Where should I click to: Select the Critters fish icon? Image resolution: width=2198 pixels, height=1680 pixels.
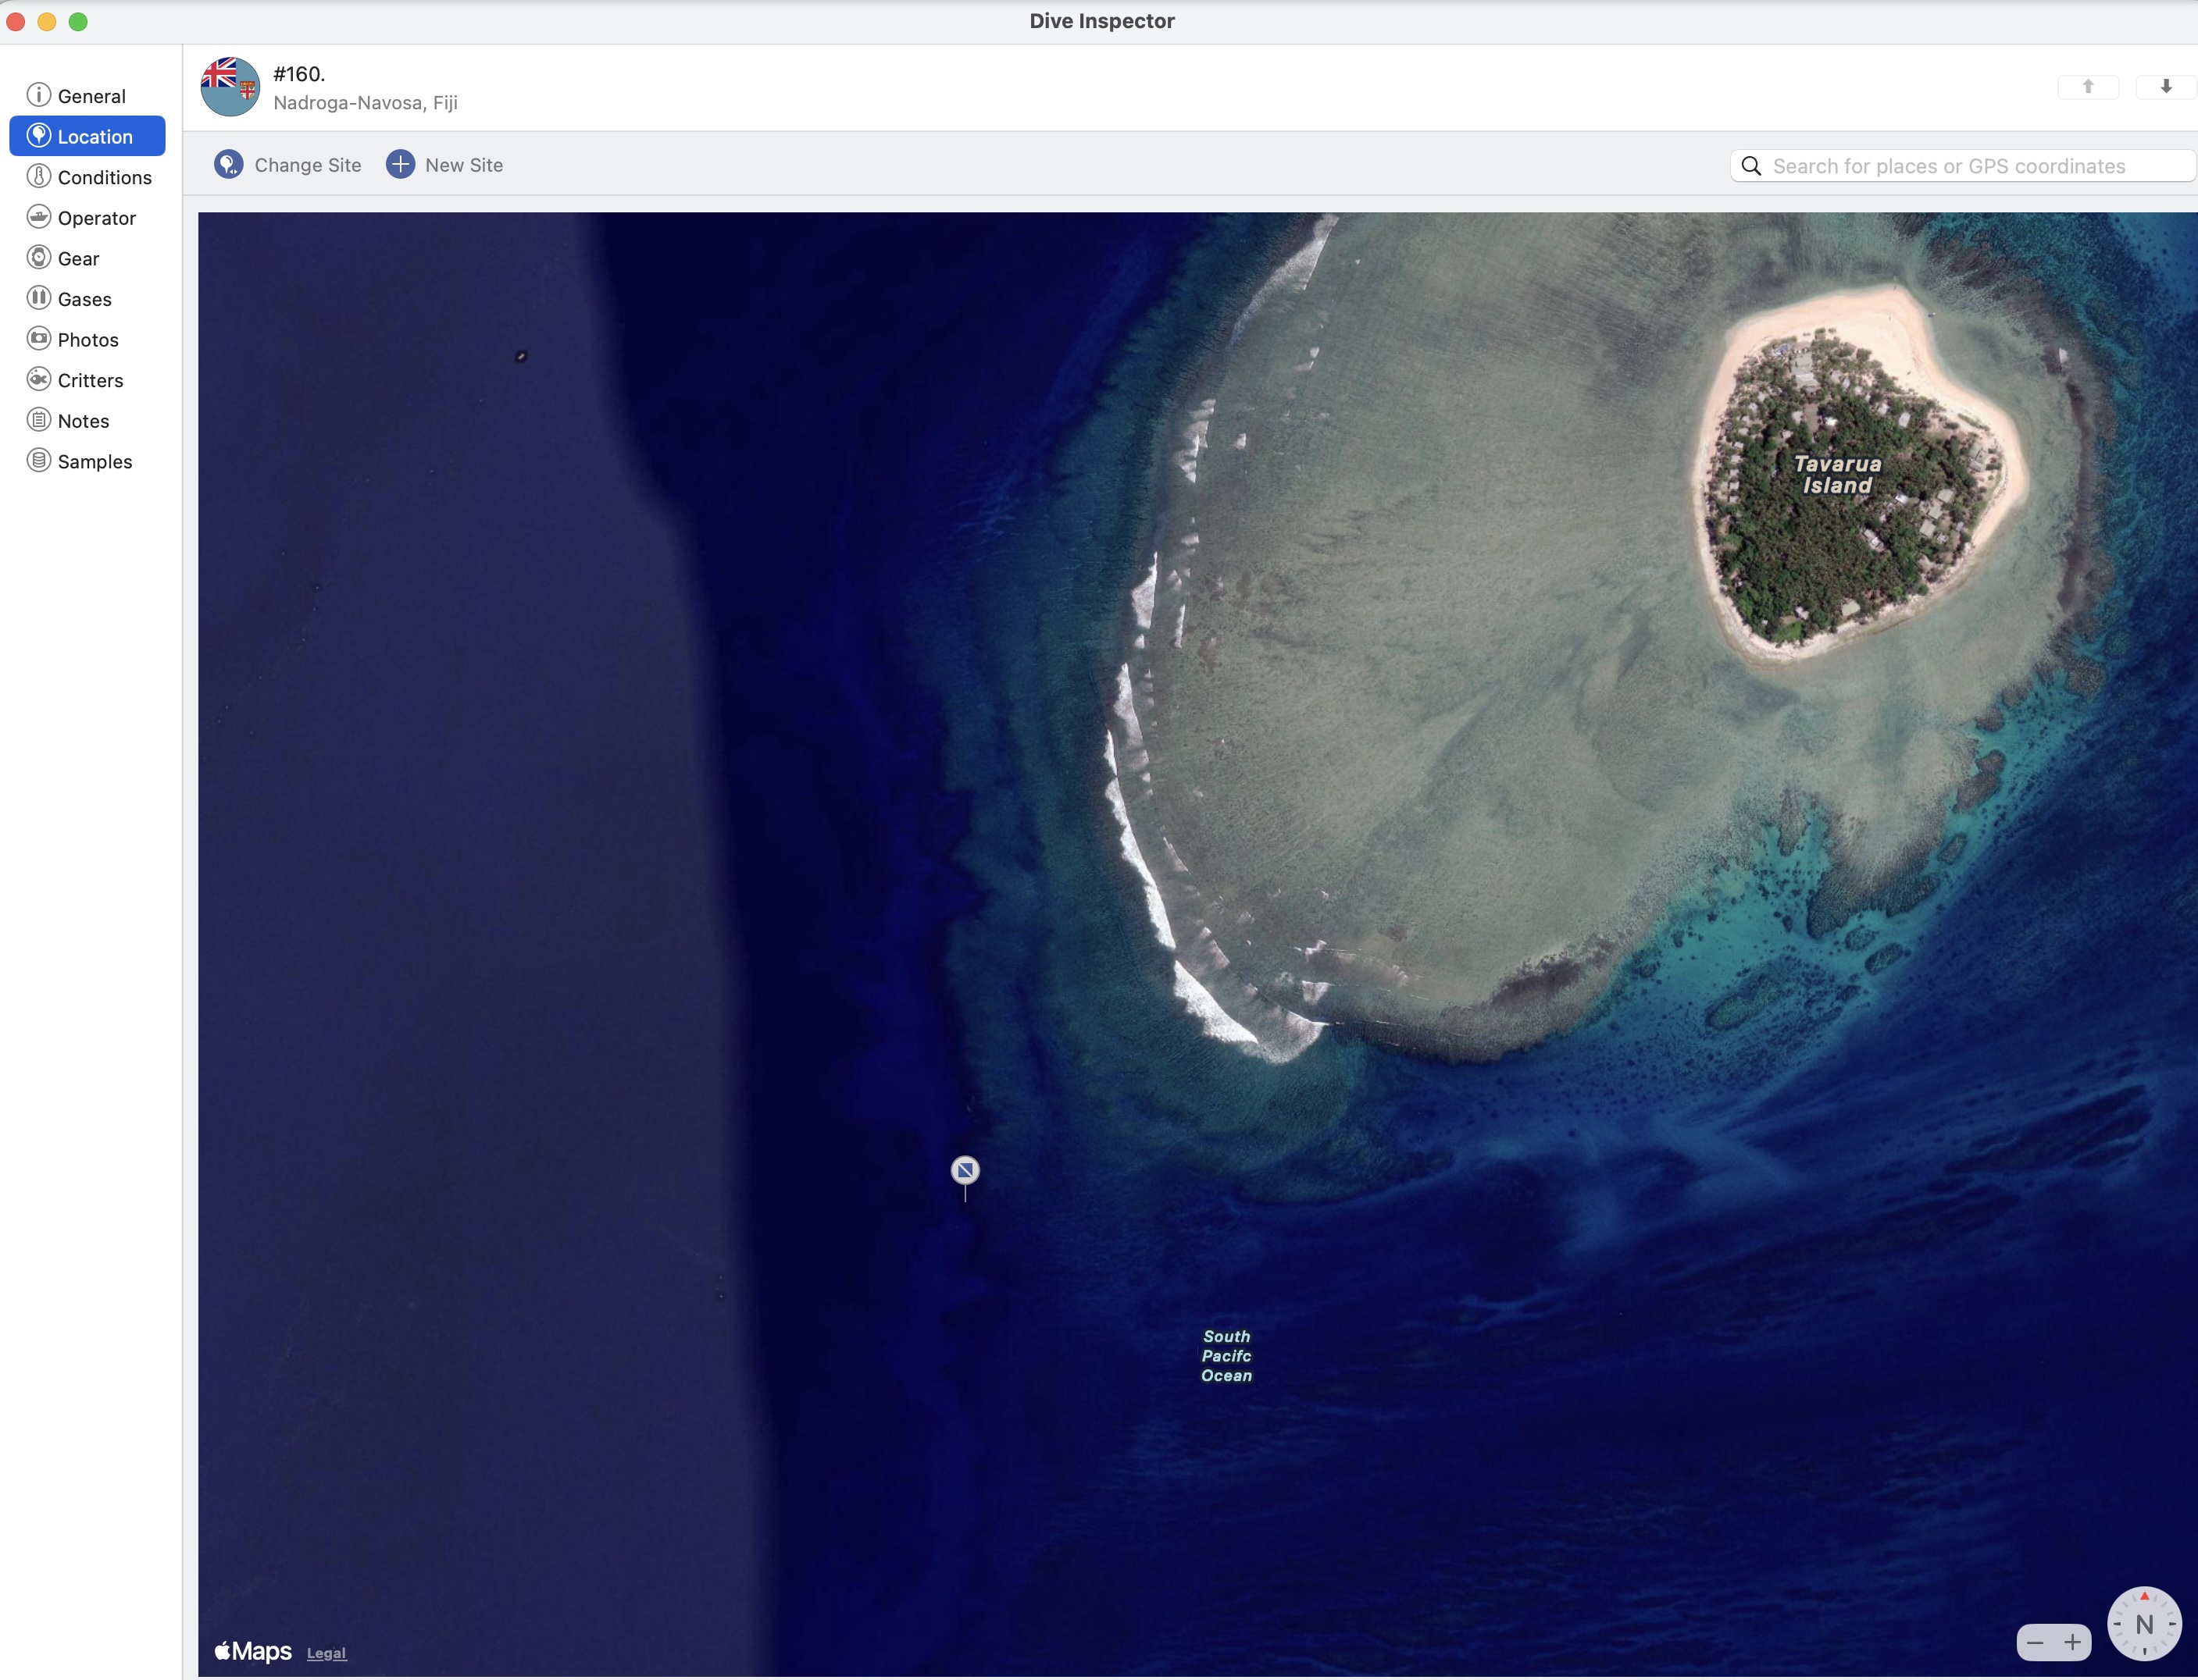(x=39, y=380)
